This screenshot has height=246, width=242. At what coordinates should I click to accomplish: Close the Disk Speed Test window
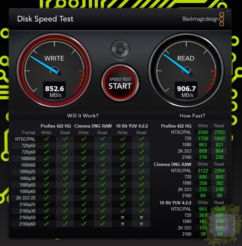[x=227, y=11]
